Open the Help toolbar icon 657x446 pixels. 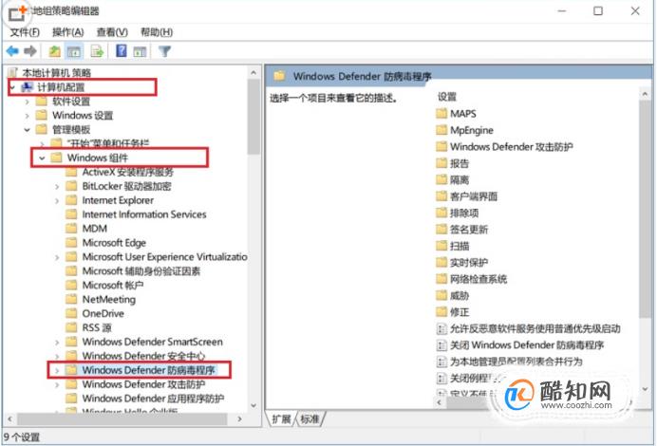tap(122, 51)
